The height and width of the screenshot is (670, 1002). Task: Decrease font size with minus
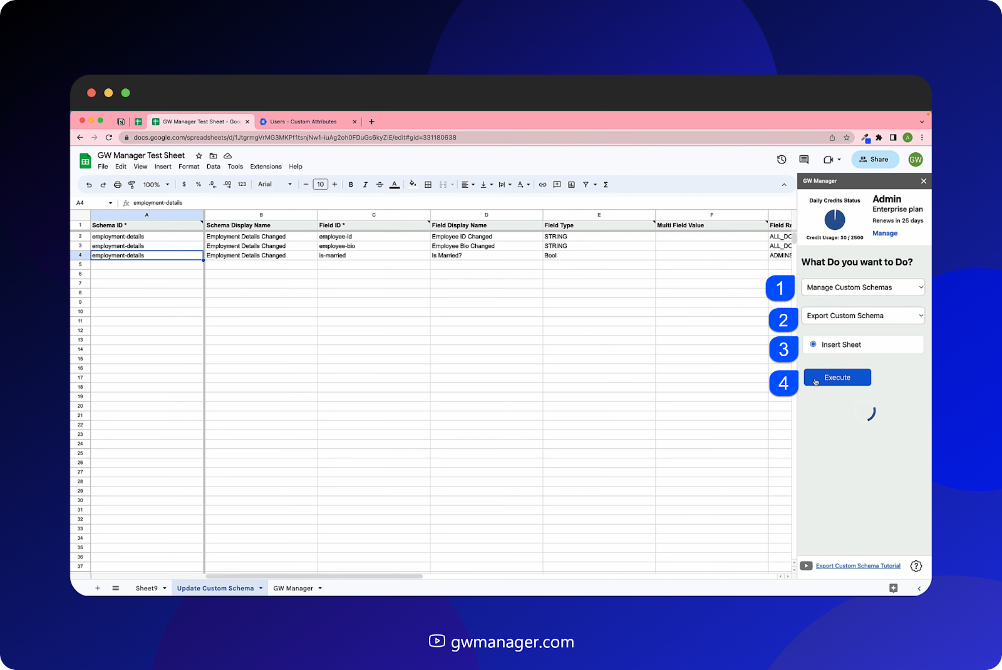click(306, 185)
